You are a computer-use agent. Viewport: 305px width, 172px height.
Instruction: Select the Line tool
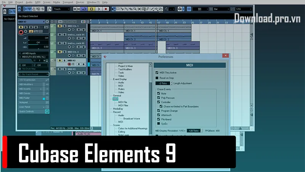[152, 9]
